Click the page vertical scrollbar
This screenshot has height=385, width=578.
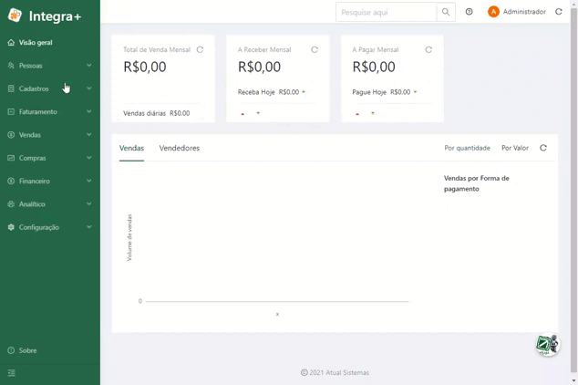tap(573, 190)
